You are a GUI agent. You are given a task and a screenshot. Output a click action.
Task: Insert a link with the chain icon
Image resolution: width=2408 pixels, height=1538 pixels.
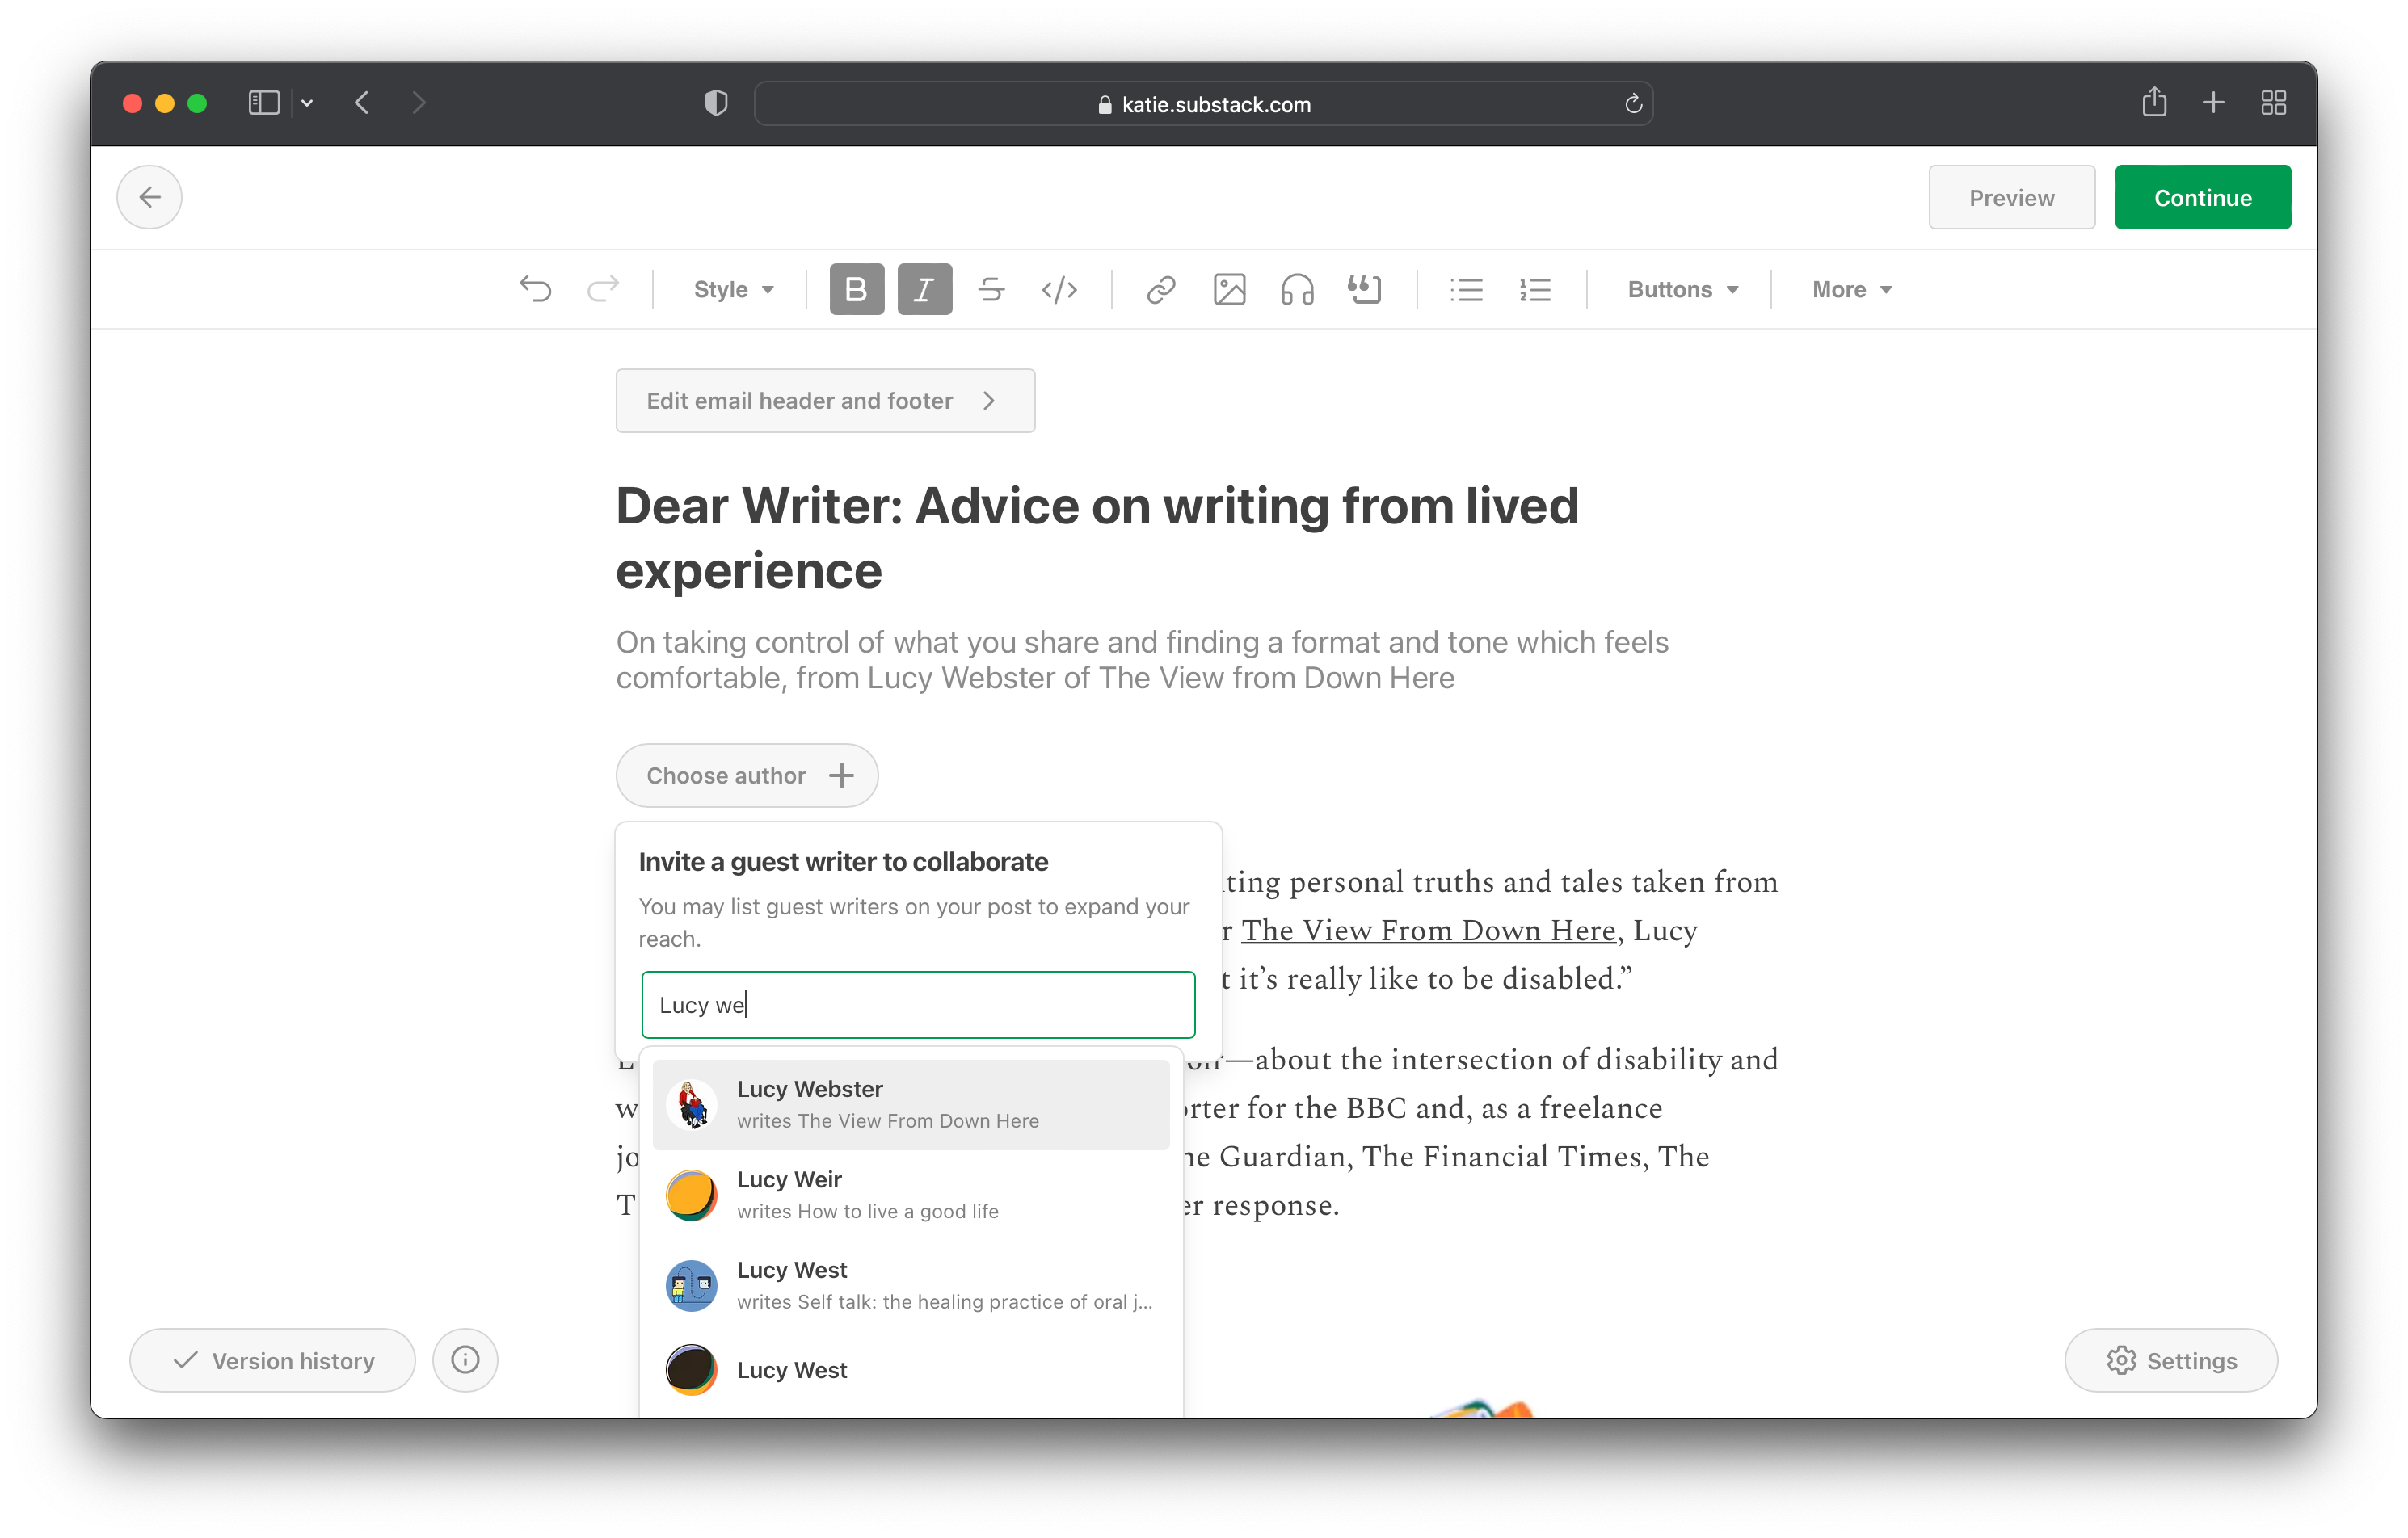pyautogui.click(x=1160, y=290)
